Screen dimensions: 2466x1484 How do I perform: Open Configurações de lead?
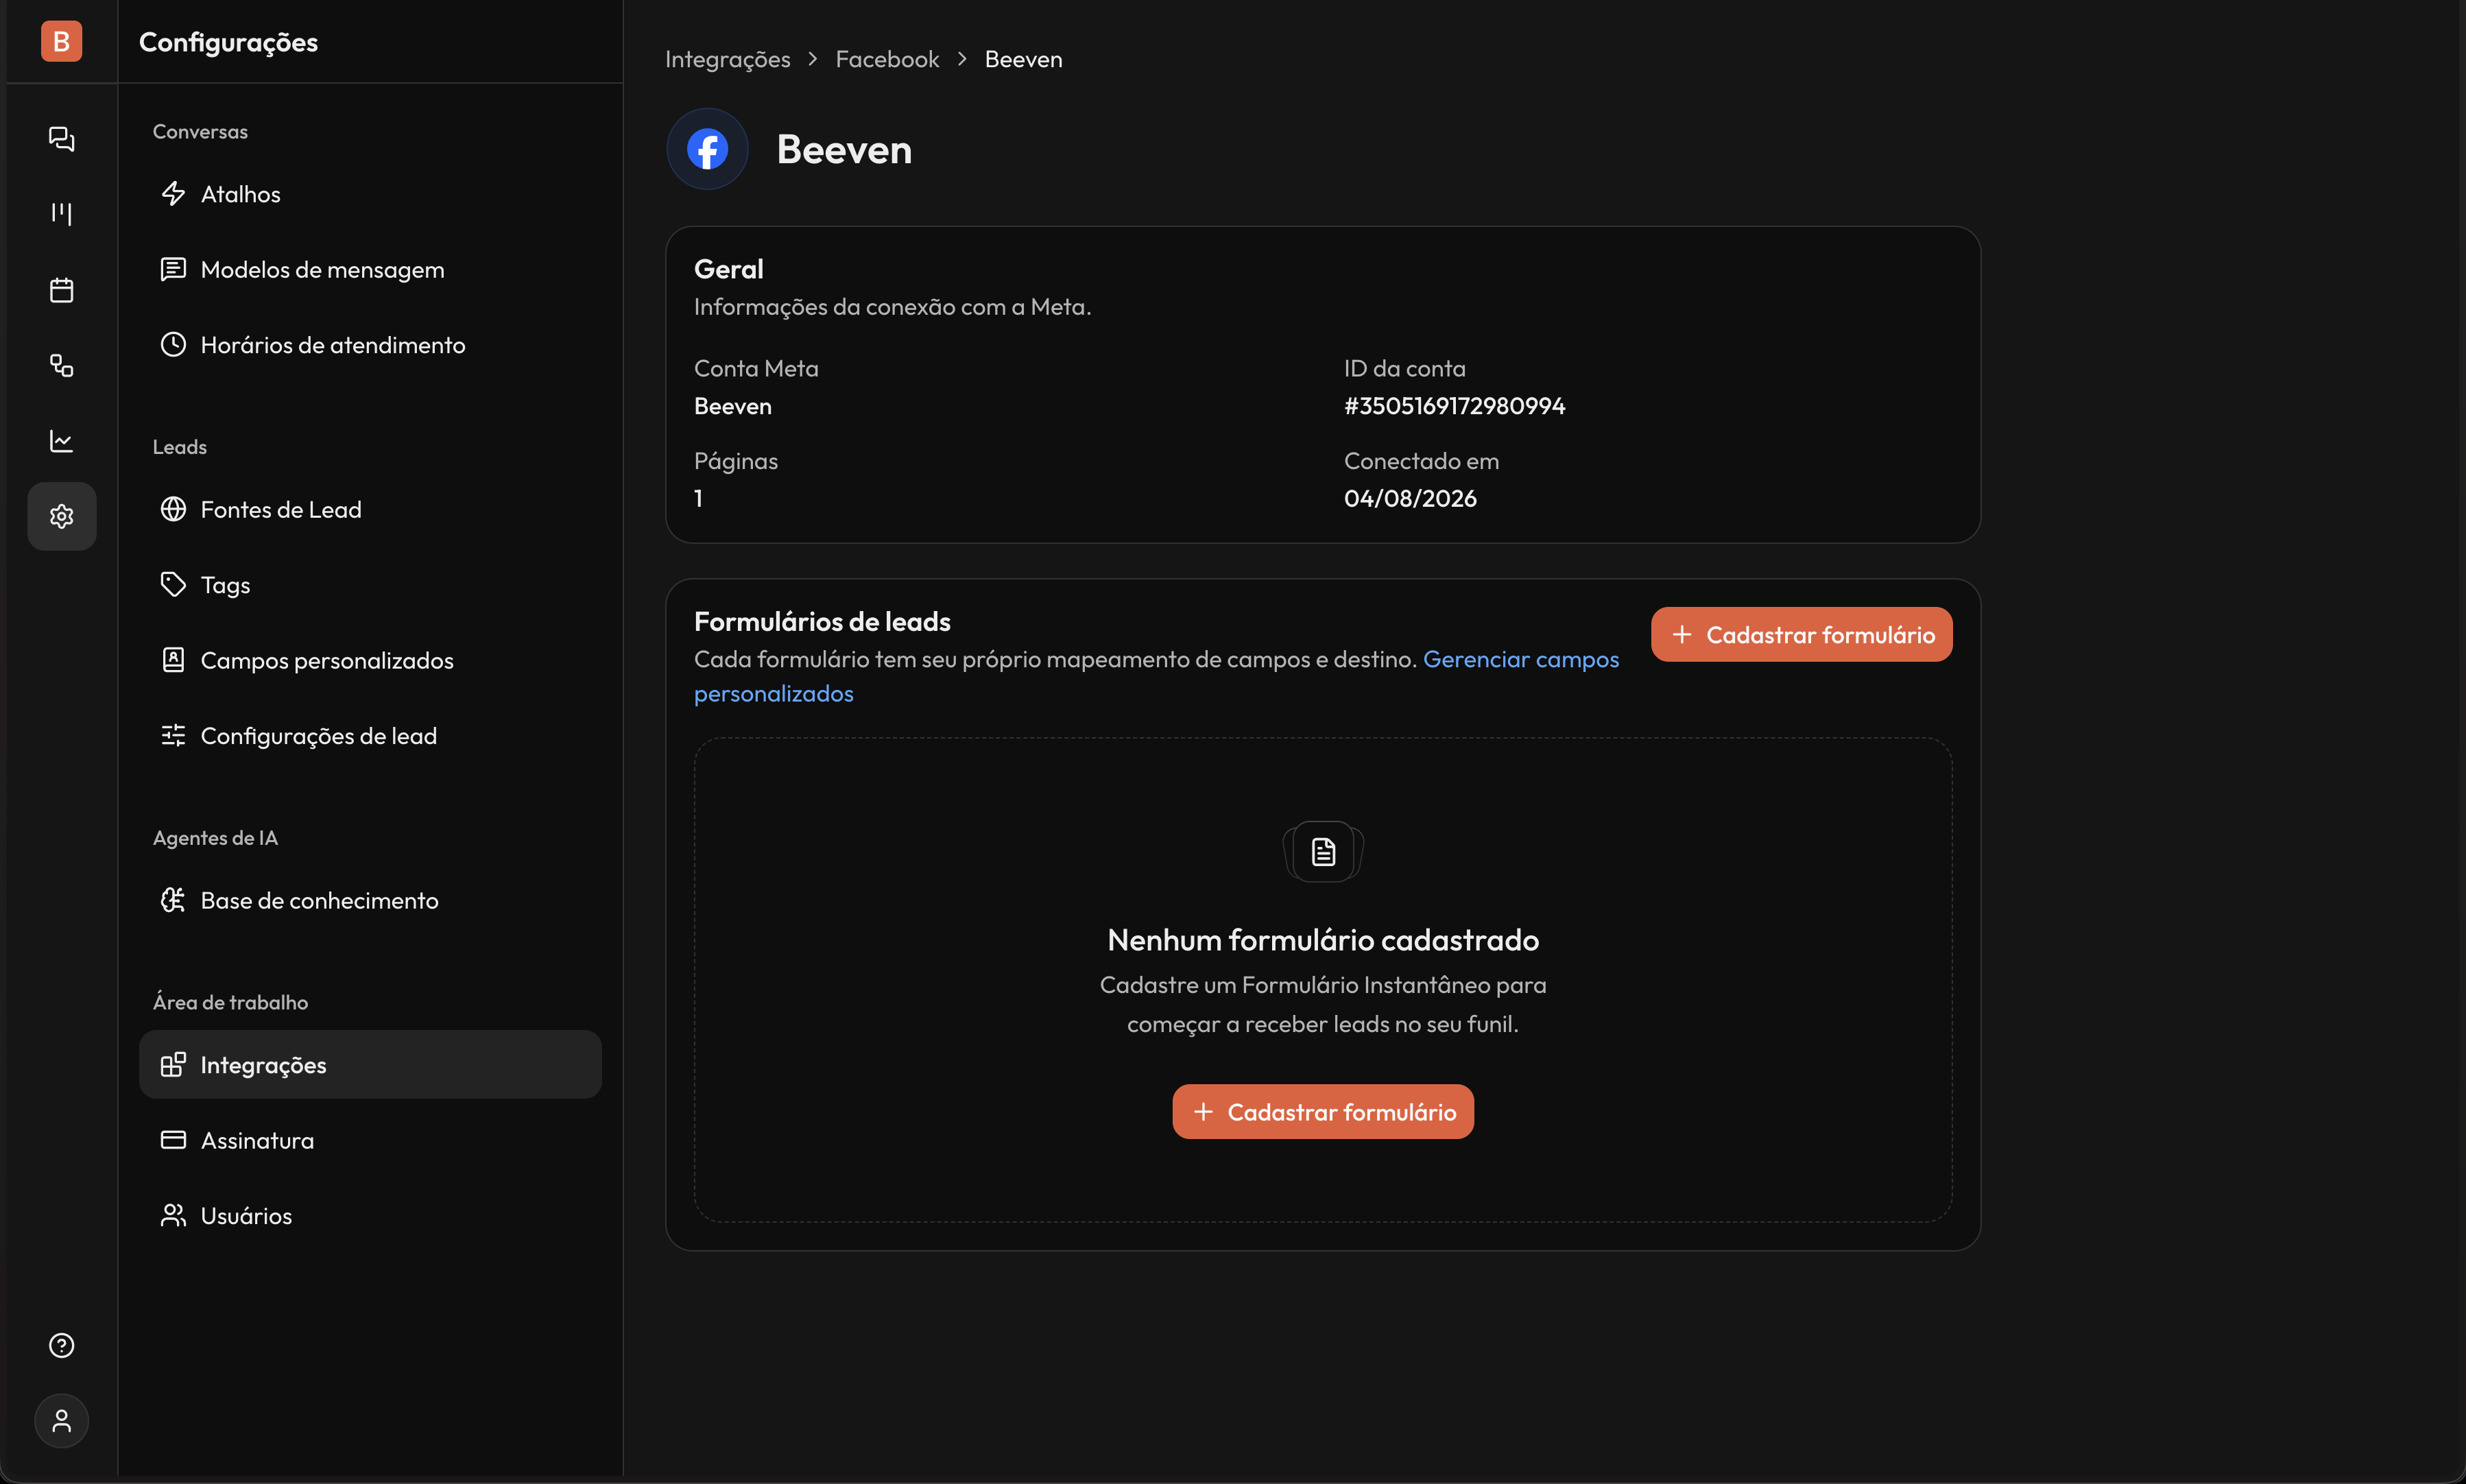pos(370,736)
